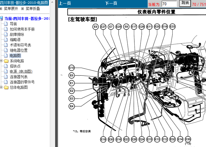Image resolution: width=206 pixels, height=147 pixels.
Task: Click the page icon beside 电源 (电流图)
Action: [6, 71]
